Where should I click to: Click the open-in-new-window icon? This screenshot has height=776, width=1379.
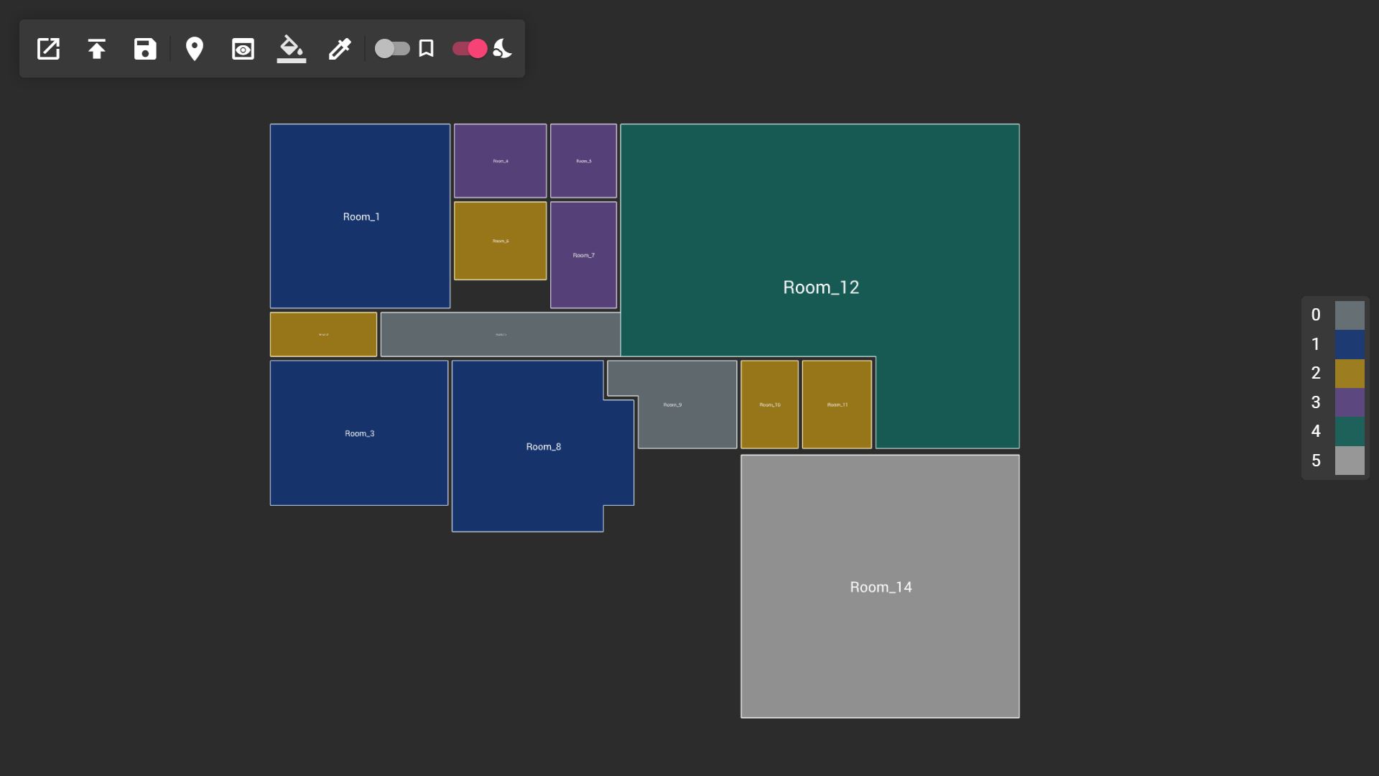(48, 49)
